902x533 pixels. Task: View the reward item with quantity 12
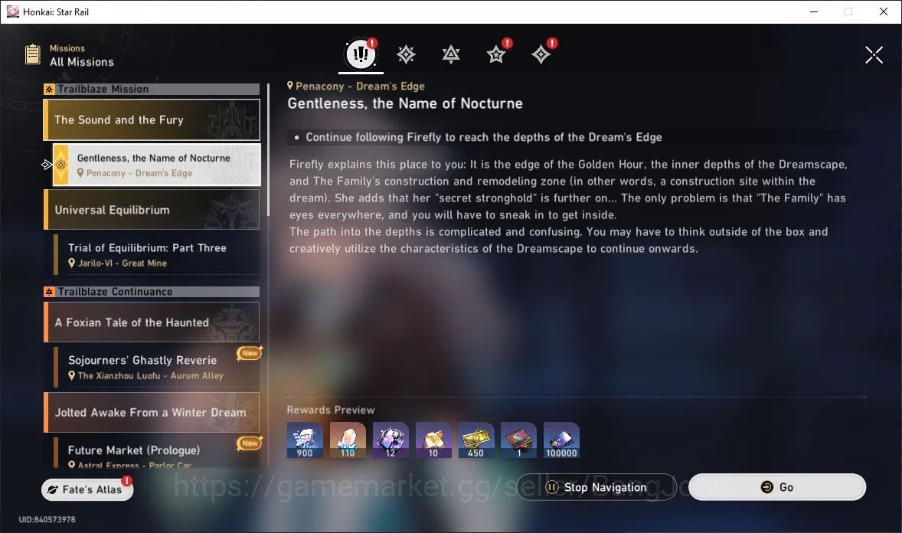[x=391, y=440]
